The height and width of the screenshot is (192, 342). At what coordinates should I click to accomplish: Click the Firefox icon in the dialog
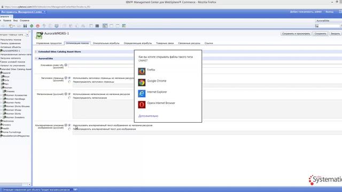(142, 71)
